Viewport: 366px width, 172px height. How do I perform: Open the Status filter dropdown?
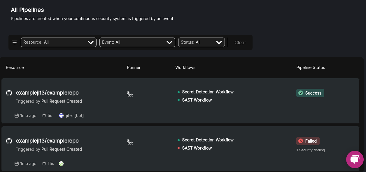(201, 42)
